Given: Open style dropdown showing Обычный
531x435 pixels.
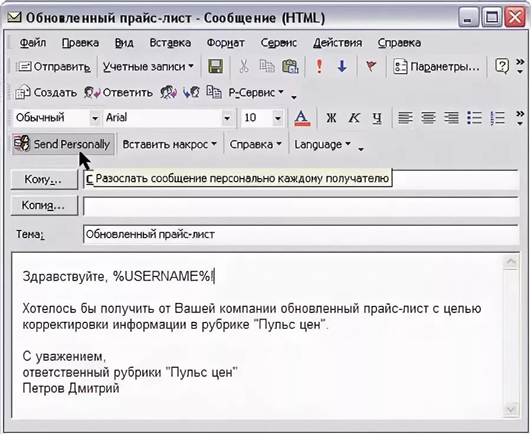Looking at the screenshot, I should pyautogui.click(x=95, y=118).
